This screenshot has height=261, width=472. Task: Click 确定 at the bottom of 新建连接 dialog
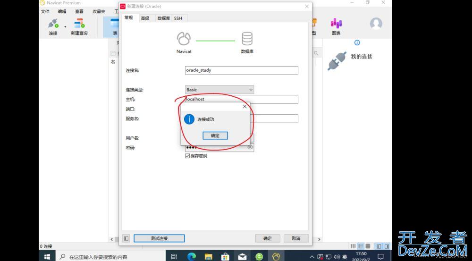point(268,238)
